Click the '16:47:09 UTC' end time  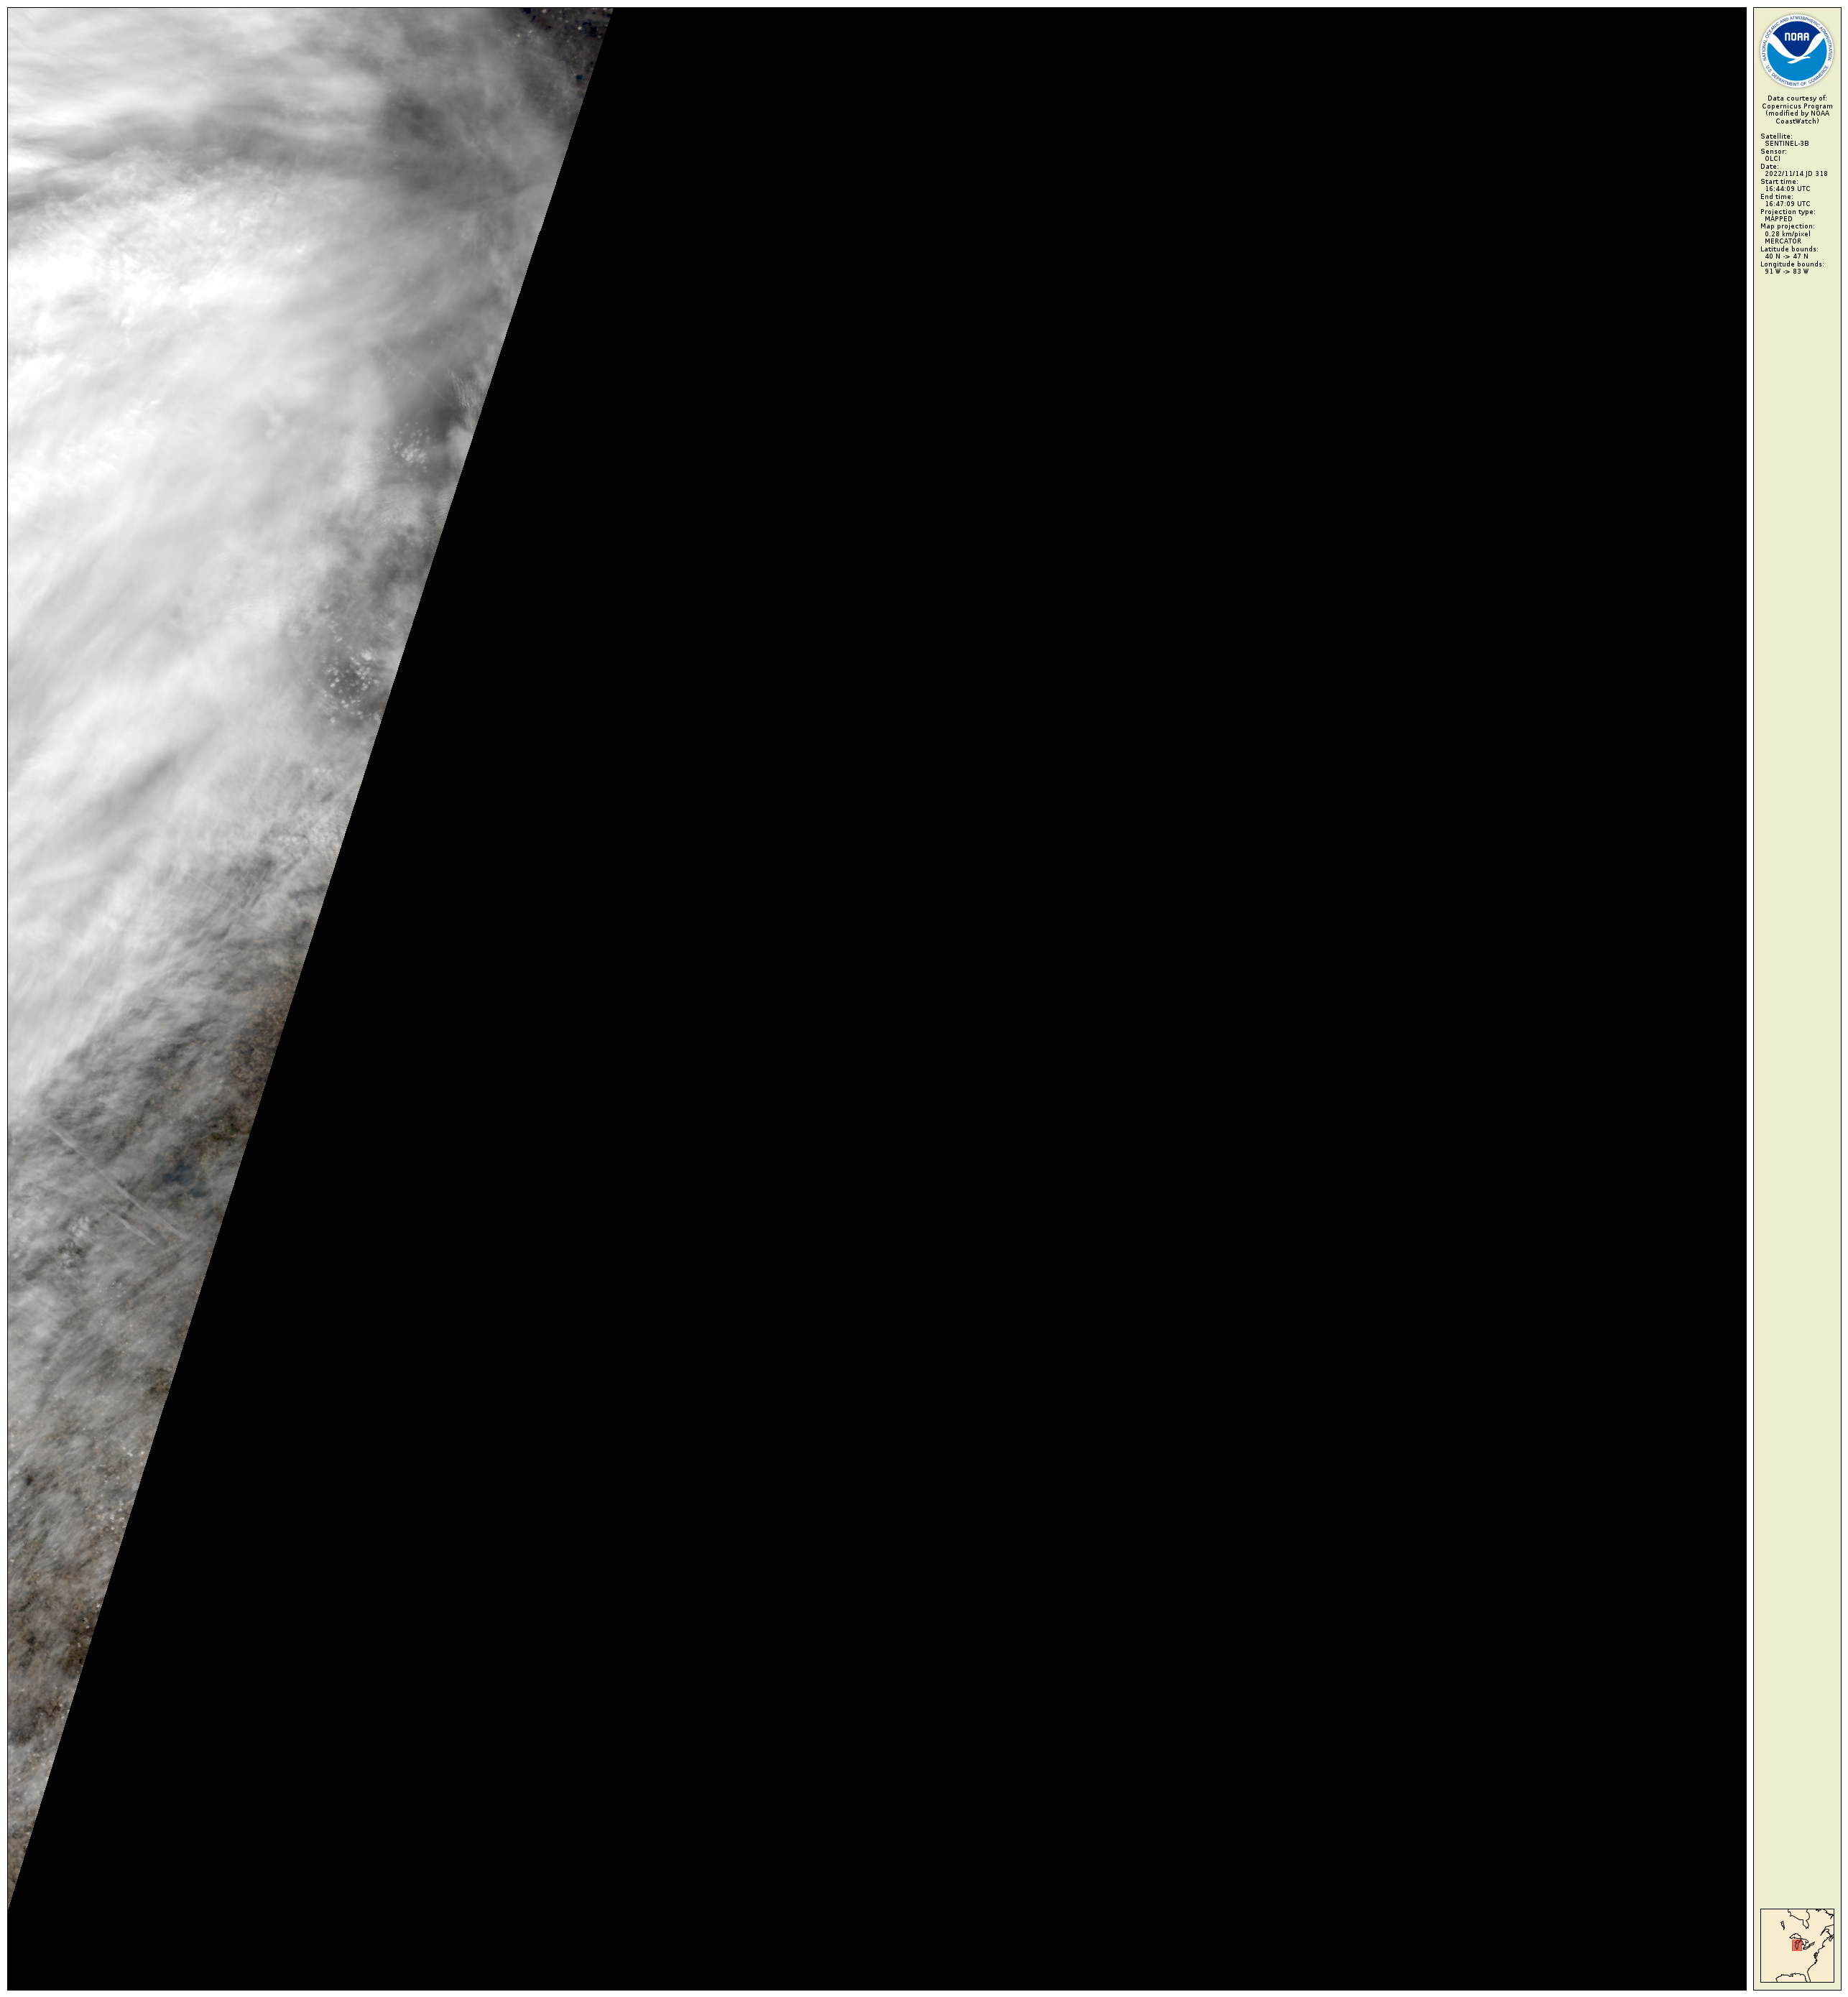click(1788, 204)
